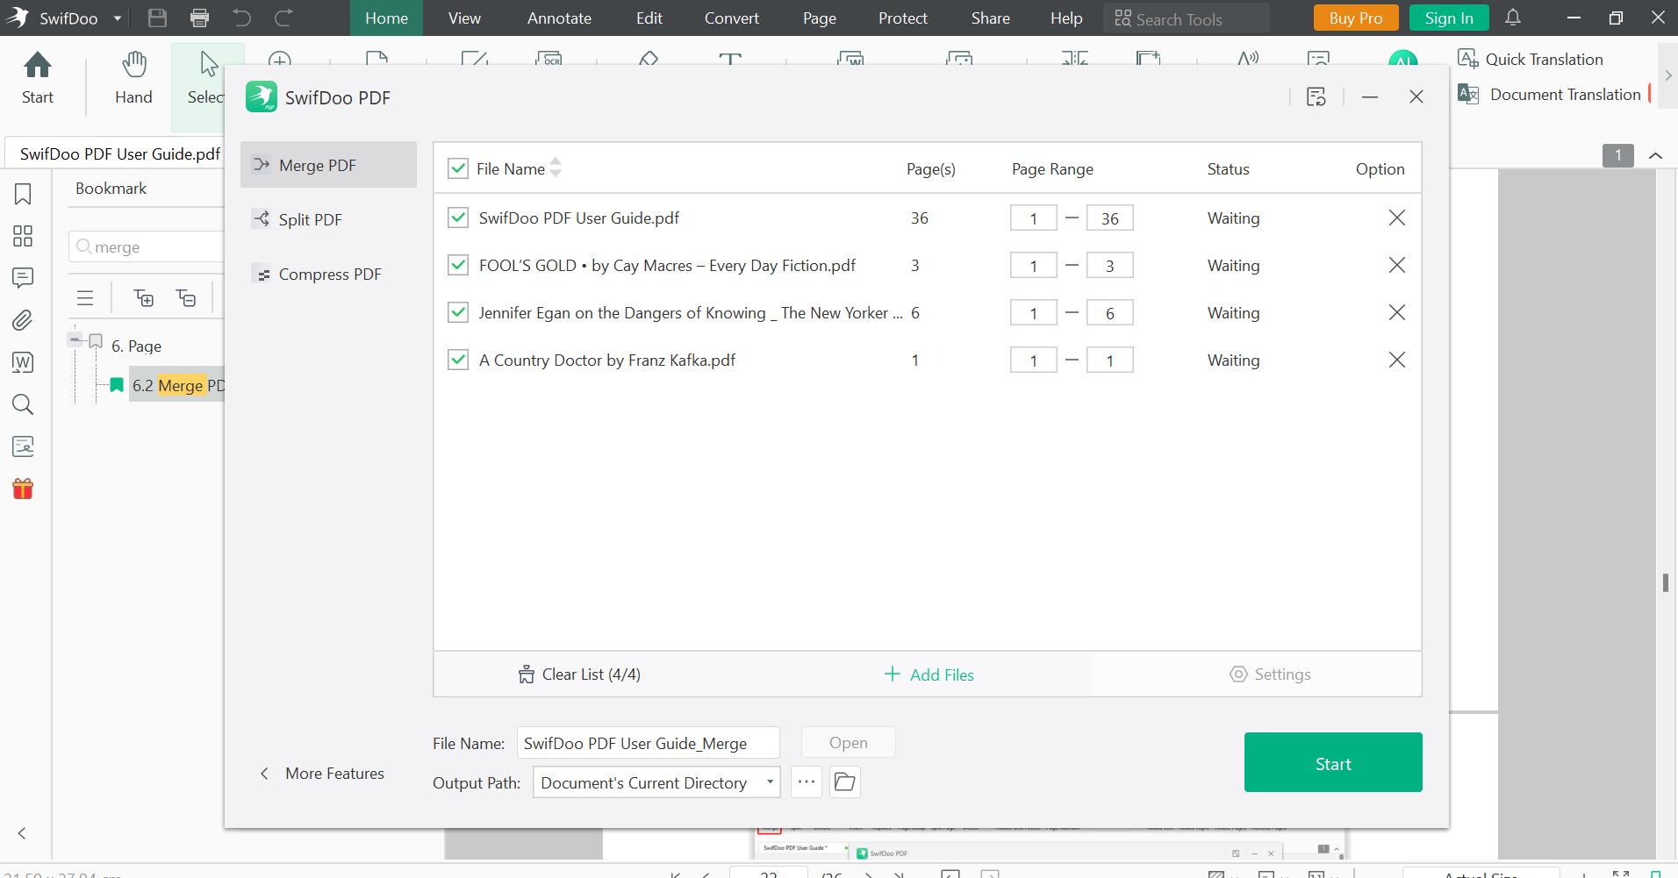
Task: Open the Output Path directory dropdown
Action: (769, 782)
